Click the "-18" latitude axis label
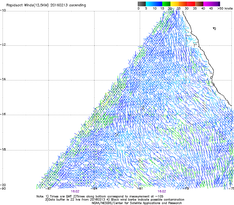 pos(3,149)
